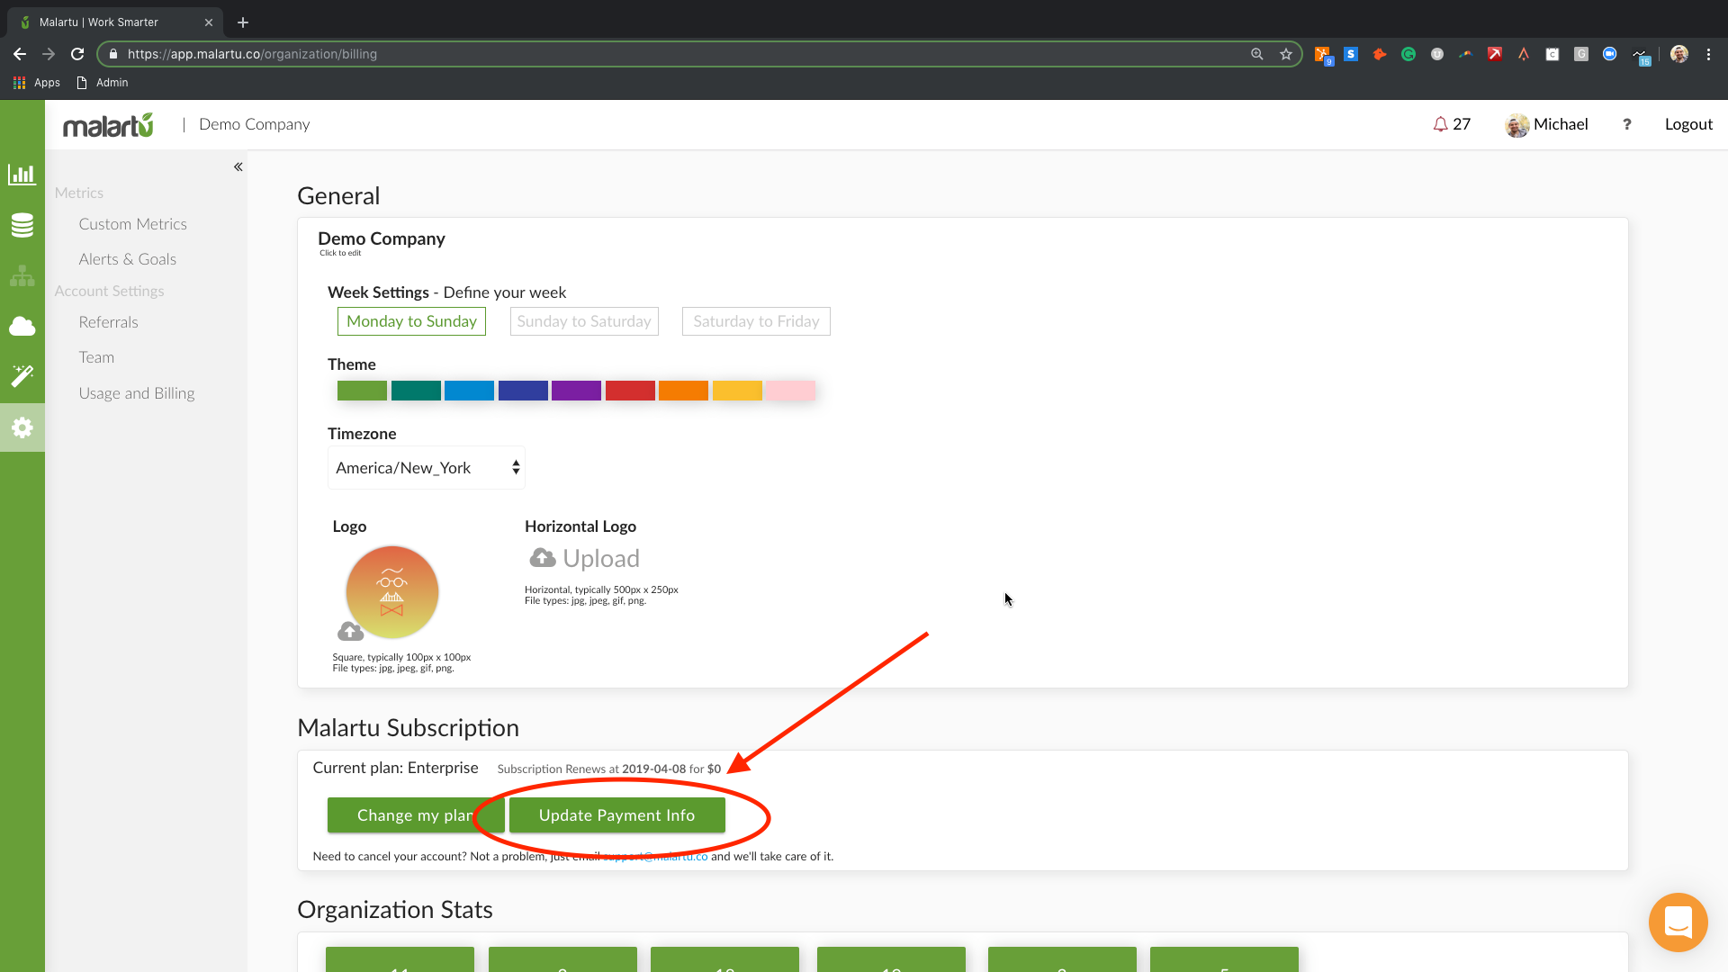Open Custom Metrics in sidebar
The image size is (1728, 972).
(132, 224)
